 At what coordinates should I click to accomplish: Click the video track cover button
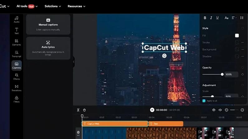point(78,133)
